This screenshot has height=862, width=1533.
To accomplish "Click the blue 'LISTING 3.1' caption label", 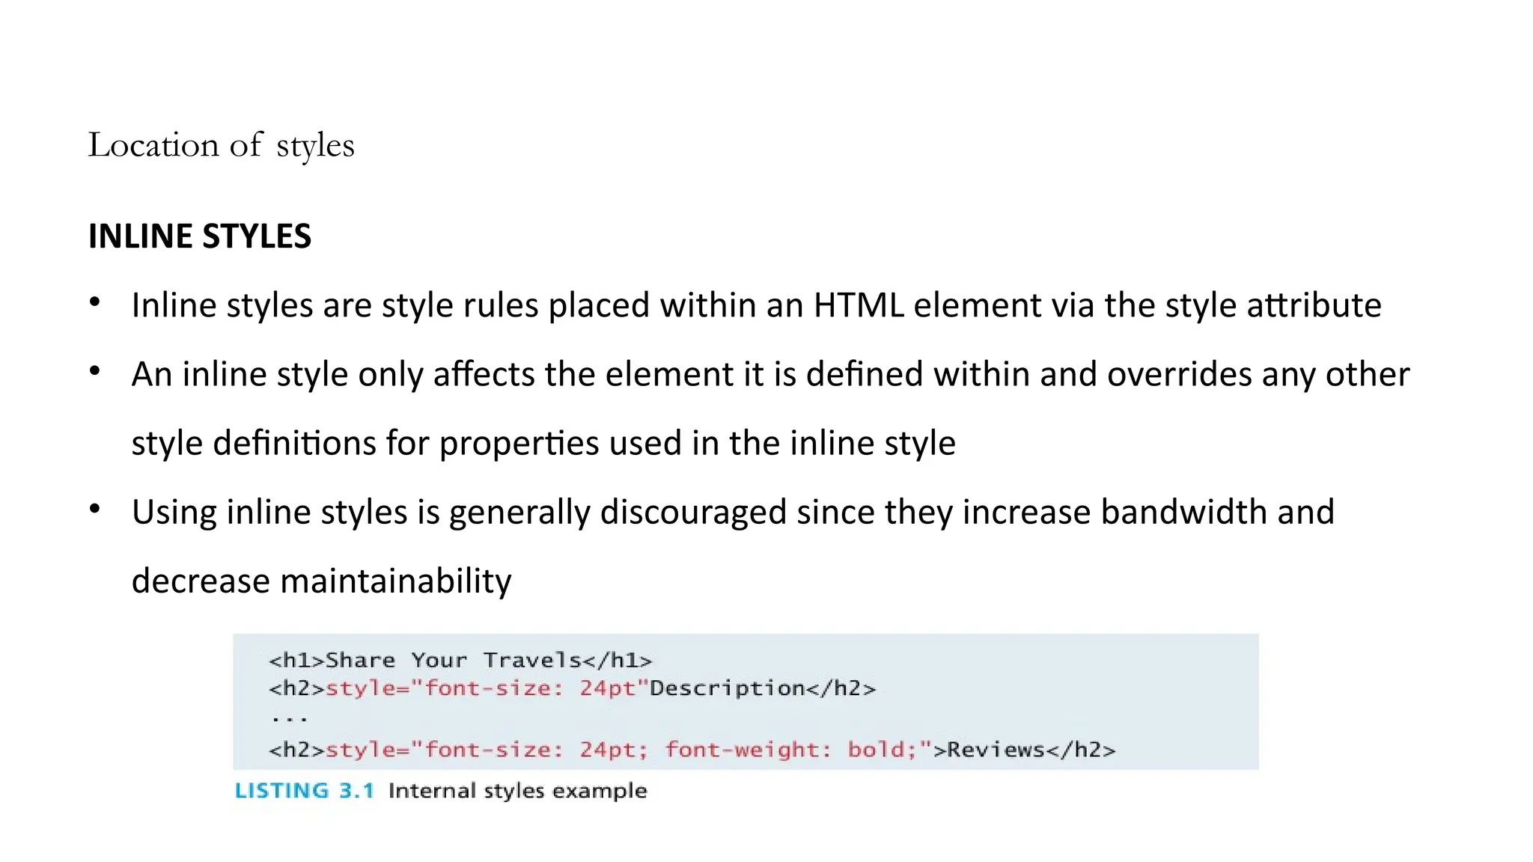I will pyautogui.click(x=304, y=791).
